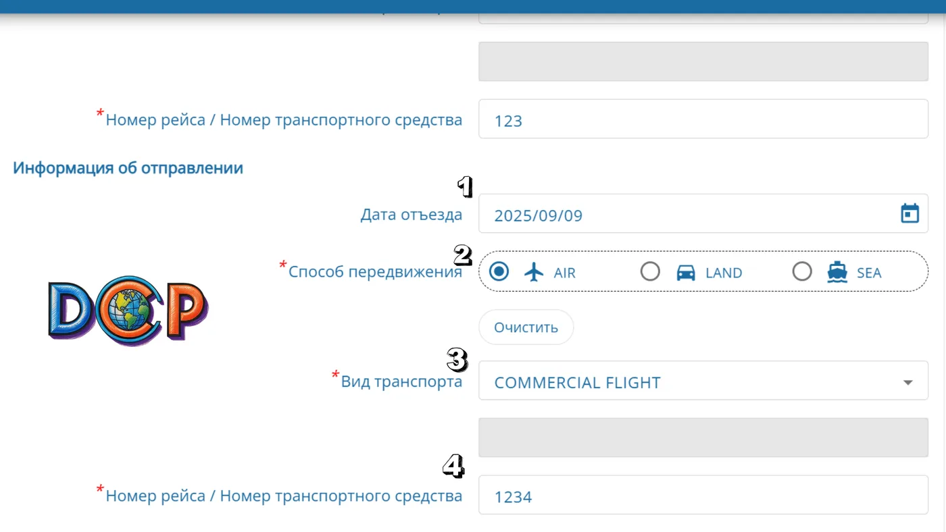The width and height of the screenshot is (946, 532).
Task: Select the SEA travel mode radio button
Action: coord(802,271)
